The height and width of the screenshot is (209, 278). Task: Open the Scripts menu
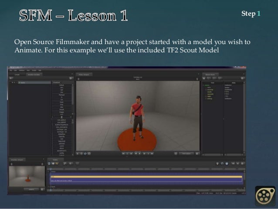pos(34,71)
